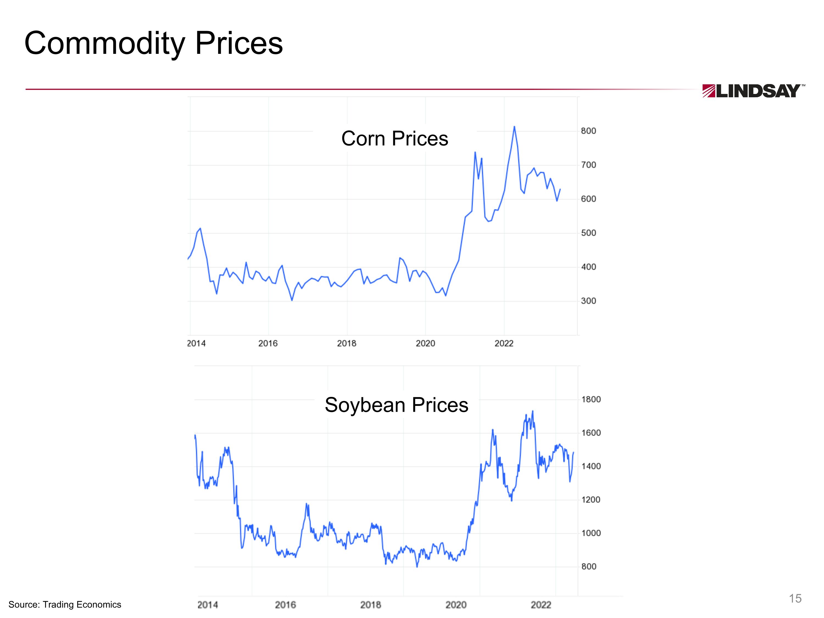Viewport: 824px width, 618px height.
Task: Click the Commodity Prices title
Action: (x=154, y=43)
